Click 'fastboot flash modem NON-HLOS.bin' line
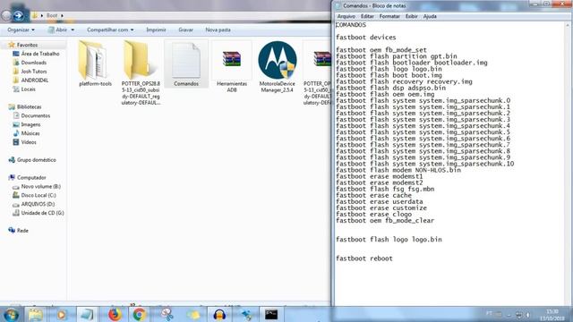The height and width of the screenshot is (322, 573). (x=398, y=170)
